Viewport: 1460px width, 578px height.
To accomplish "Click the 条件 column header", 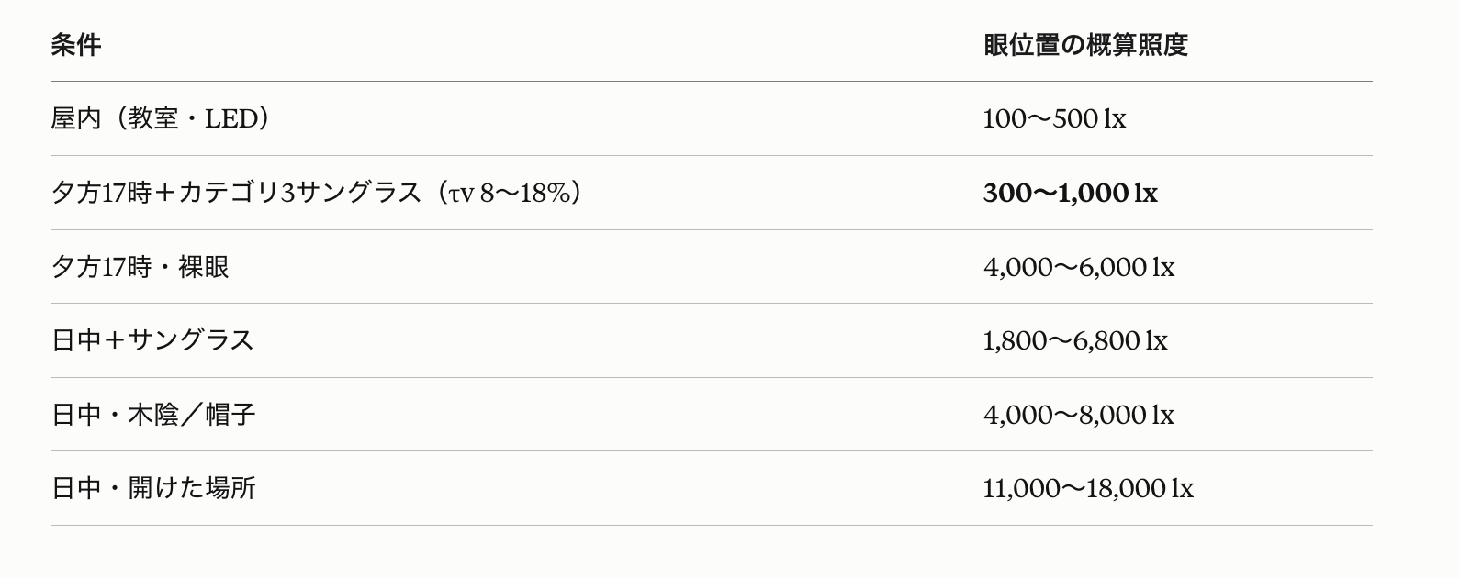I will coord(76,45).
